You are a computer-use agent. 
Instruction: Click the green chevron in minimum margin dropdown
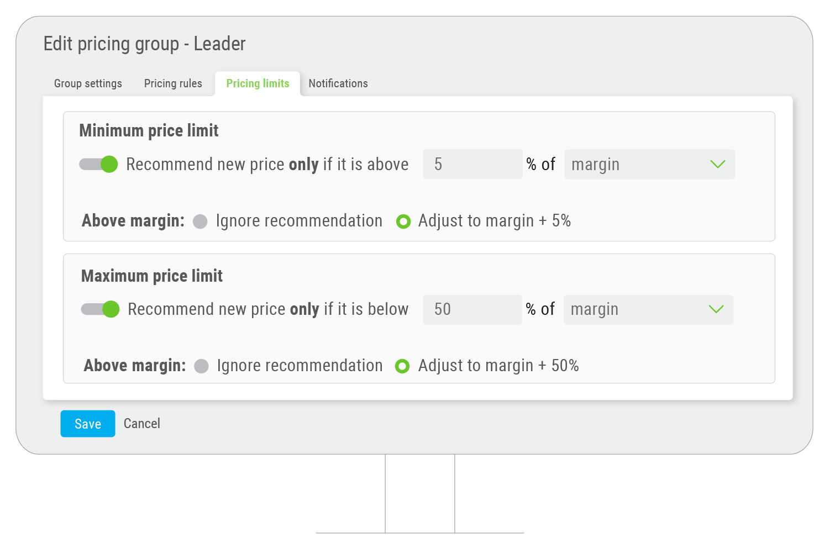coord(717,164)
